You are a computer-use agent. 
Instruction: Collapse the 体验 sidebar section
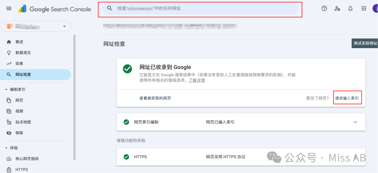[6, 148]
